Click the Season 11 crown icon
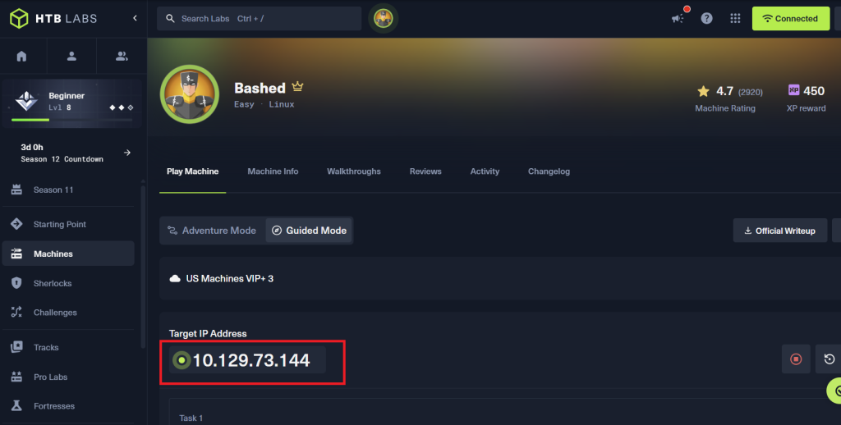This screenshot has height=425, width=841. pos(16,190)
